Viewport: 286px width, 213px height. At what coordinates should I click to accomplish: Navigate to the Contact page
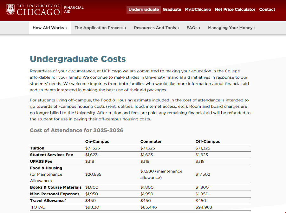point(267,9)
